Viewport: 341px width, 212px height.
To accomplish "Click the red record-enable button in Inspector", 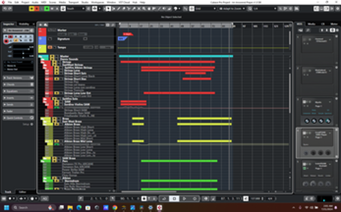I will click(6, 41).
